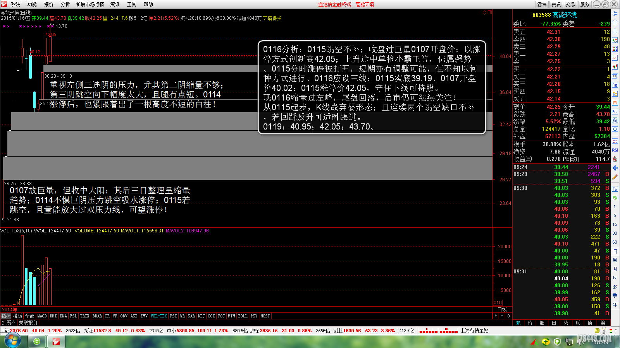Click the 关联报价 button
This screenshot has width=620, height=348.
click(28, 322)
